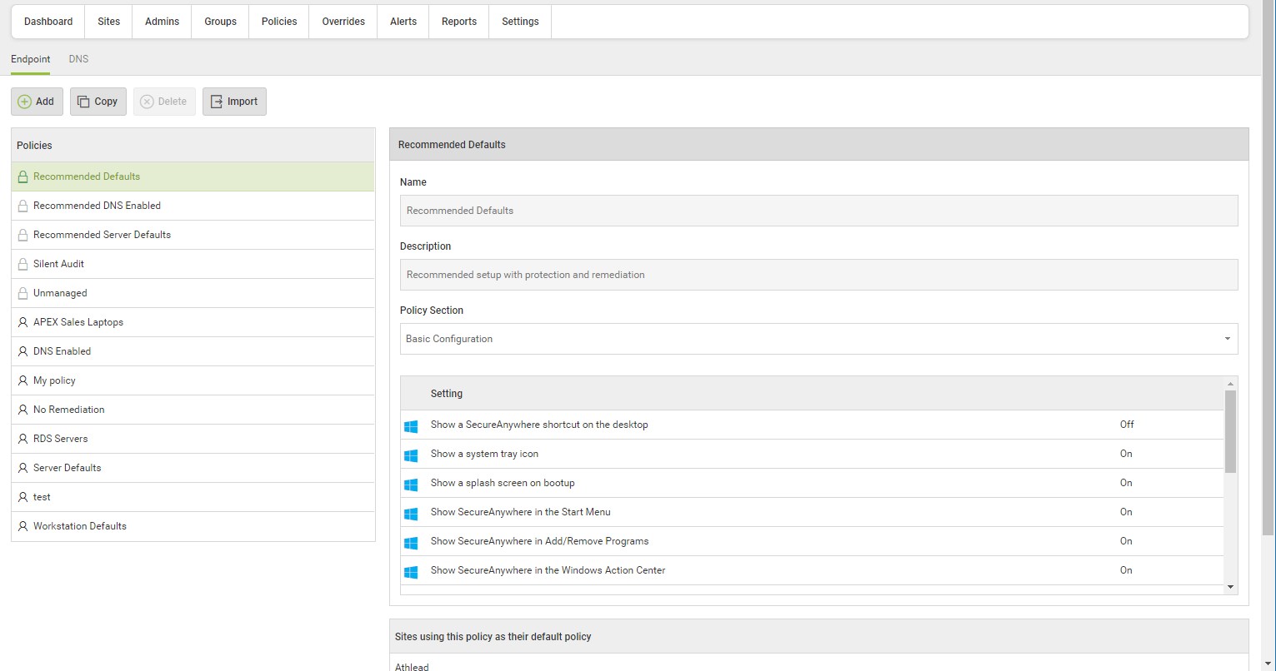Click the Add policy button
Image resolution: width=1276 pixels, height=671 pixels.
[37, 102]
